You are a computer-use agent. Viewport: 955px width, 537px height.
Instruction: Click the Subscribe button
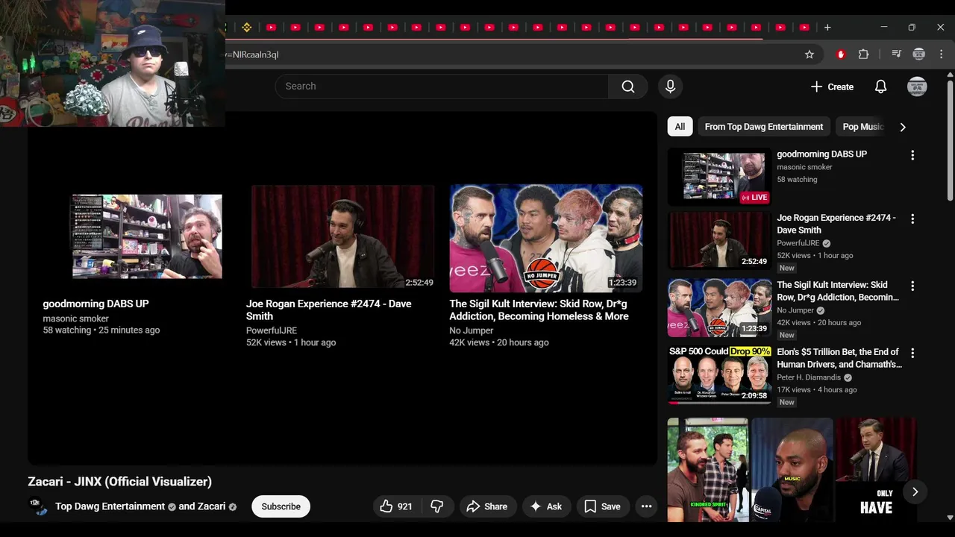pyautogui.click(x=281, y=506)
